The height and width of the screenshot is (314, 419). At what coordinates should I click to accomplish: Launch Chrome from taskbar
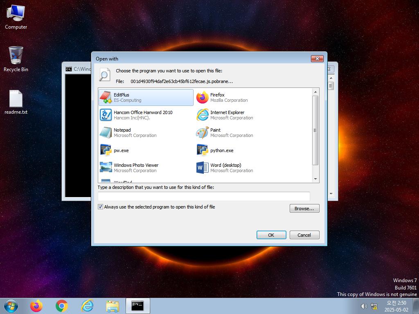(62, 306)
